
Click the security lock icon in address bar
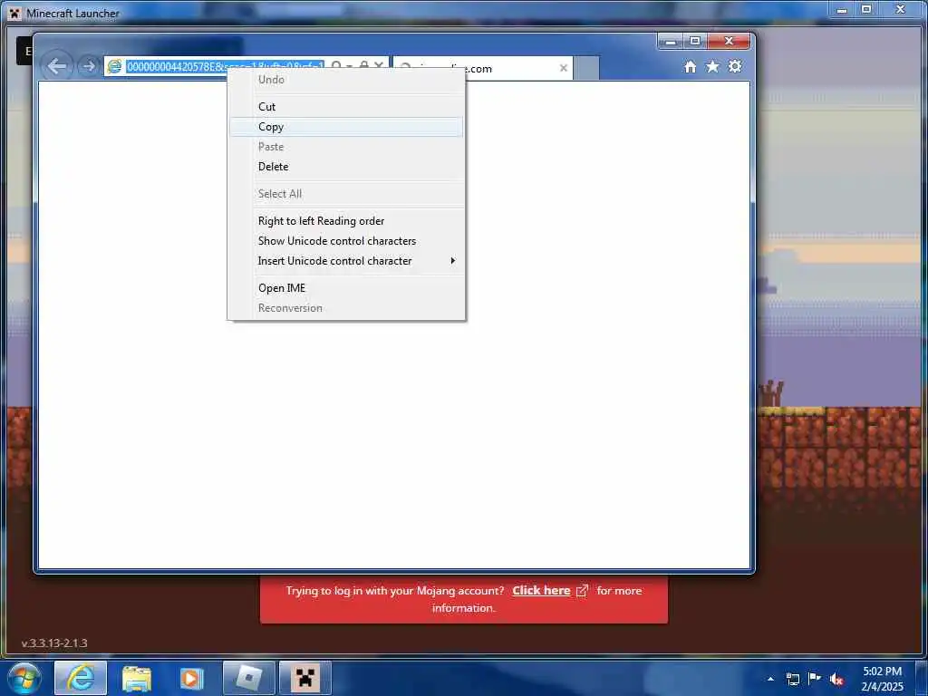pos(364,64)
